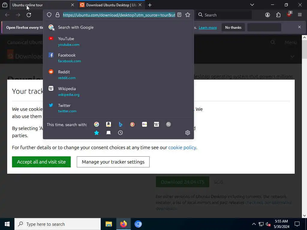307x230 pixels.
Task: Open search settings gear in URL dropdown
Action: [x=188, y=133]
